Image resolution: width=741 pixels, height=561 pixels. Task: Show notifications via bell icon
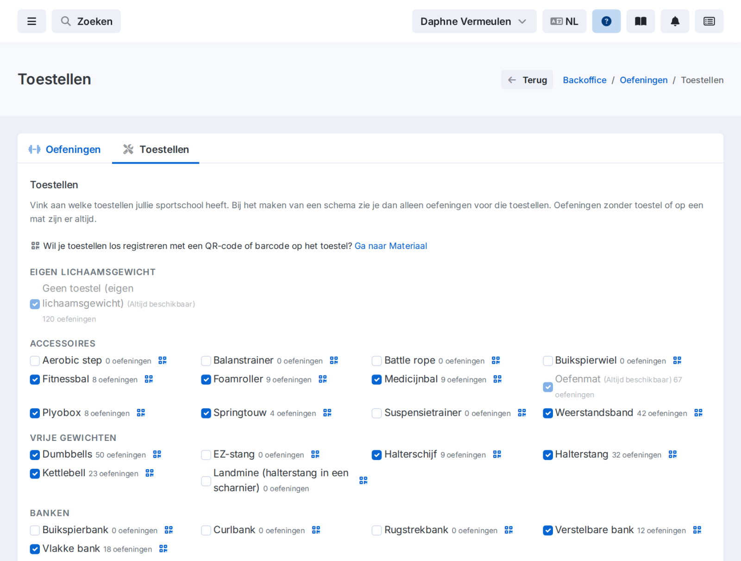click(x=675, y=21)
